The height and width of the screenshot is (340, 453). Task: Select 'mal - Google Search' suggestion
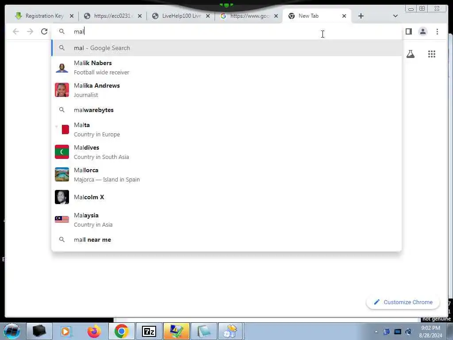[226, 48]
